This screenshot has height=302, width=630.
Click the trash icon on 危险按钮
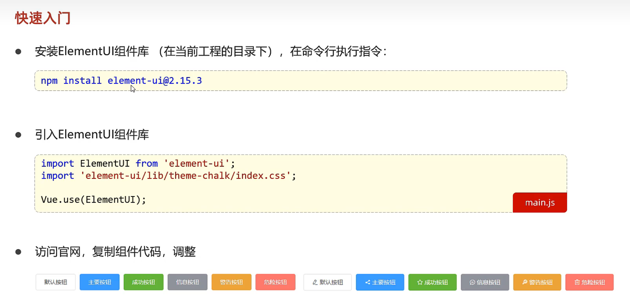[577, 282]
